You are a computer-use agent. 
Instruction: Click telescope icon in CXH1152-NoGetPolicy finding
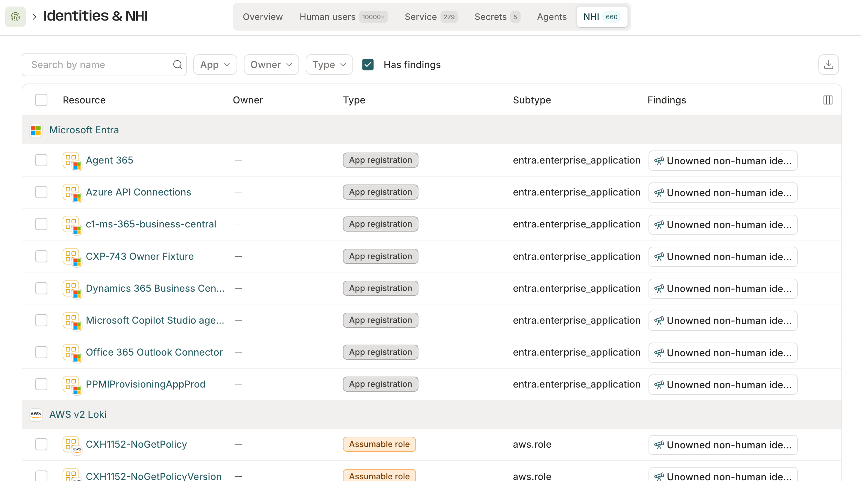coord(659,445)
